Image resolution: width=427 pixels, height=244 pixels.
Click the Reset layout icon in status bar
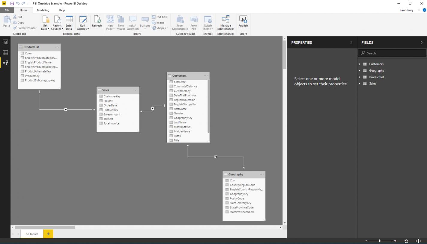click(x=406, y=241)
